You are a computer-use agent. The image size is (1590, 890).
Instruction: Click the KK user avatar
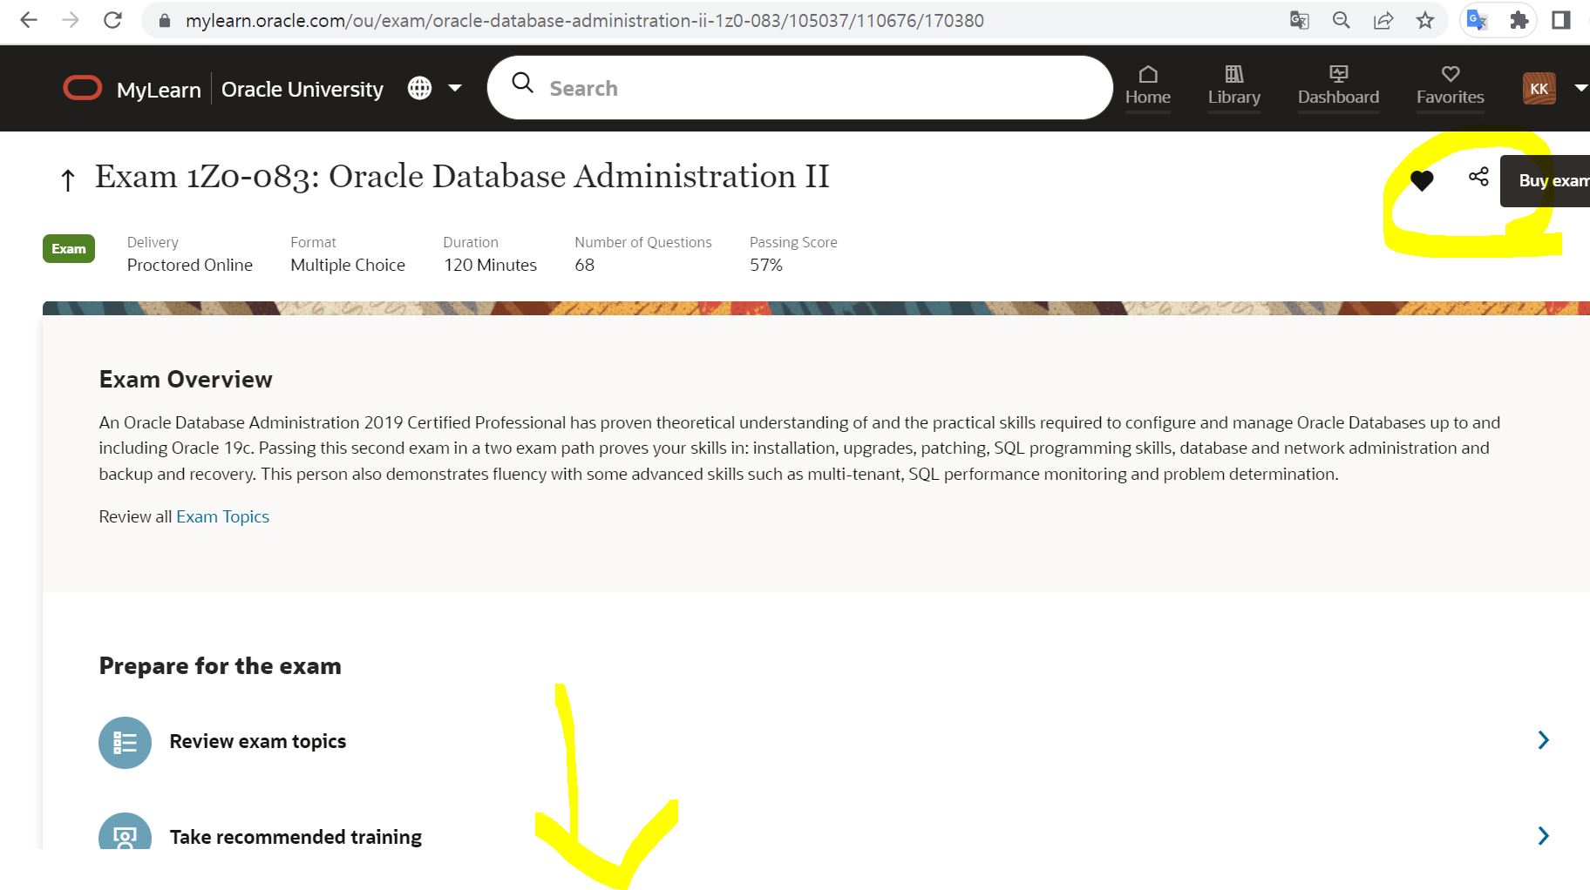point(1539,88)
